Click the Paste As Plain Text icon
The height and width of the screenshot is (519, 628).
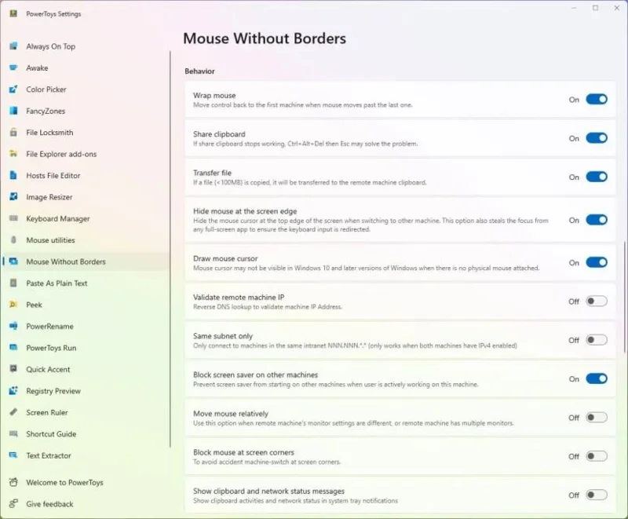13,283
